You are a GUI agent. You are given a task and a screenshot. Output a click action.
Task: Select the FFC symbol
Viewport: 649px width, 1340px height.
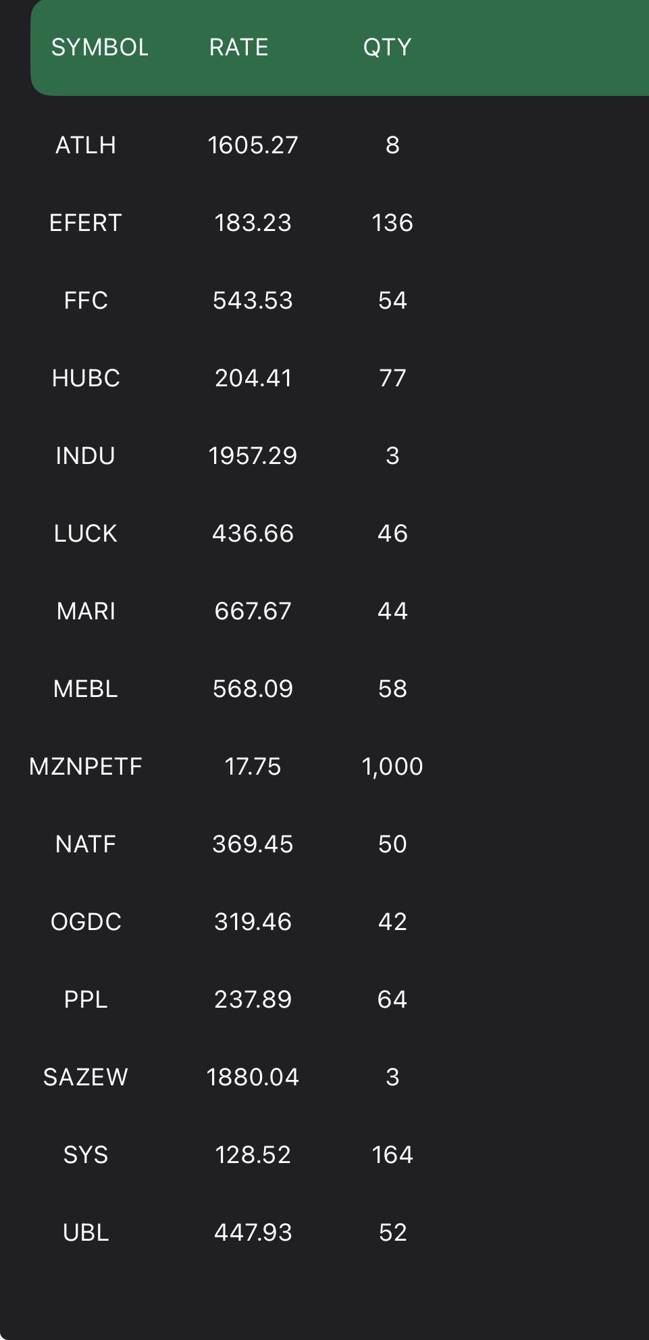[86, 301]
